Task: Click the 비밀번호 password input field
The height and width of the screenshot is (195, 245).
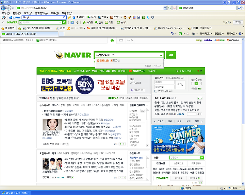Action: pos(164,87)
